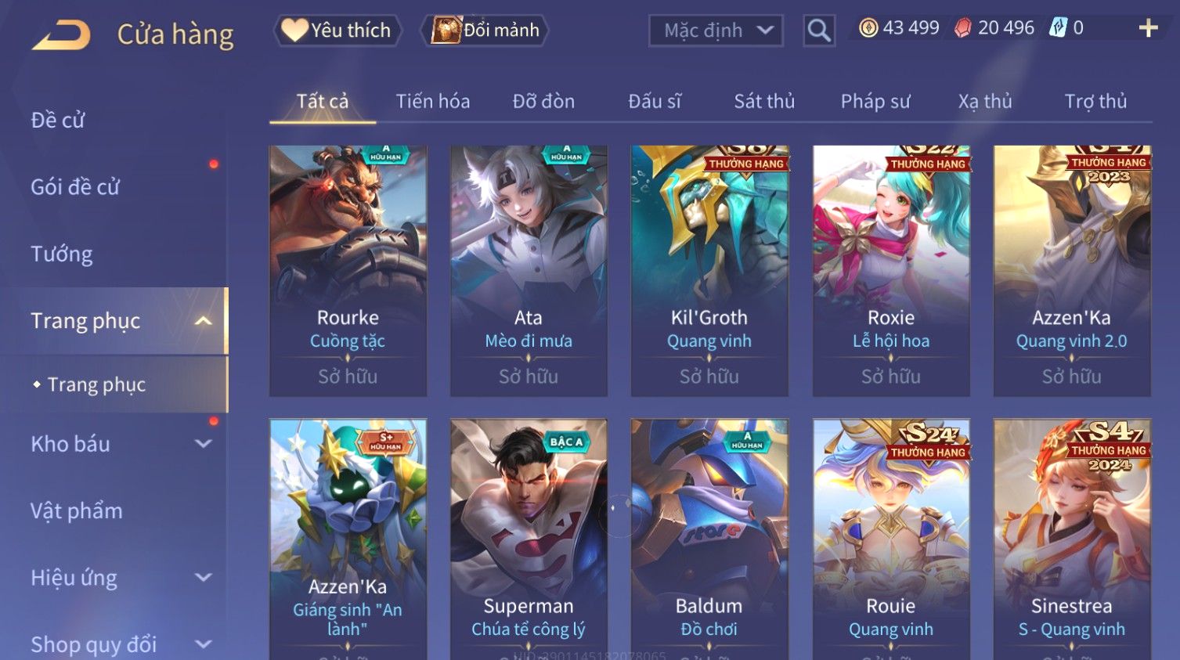Viewport: 1180px width, 660px height.
Task: Open the Roxie Lễ hội hoa skin
Action: (891, 270)
